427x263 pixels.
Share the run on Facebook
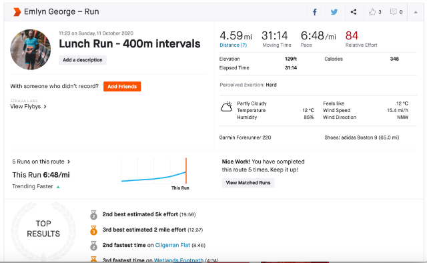click(314, 12)
